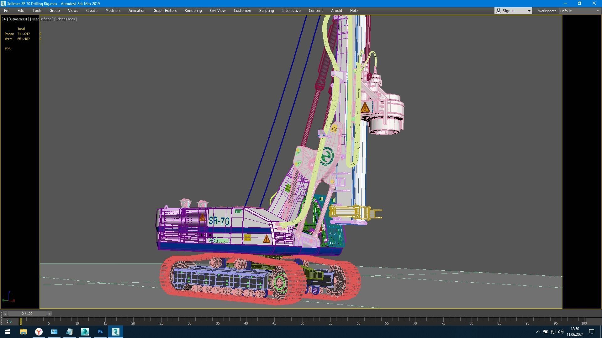The width and height of the screenshot is (602, 338).
Task: Open the notepad-style app in taskbar
Action: (69, 332)
